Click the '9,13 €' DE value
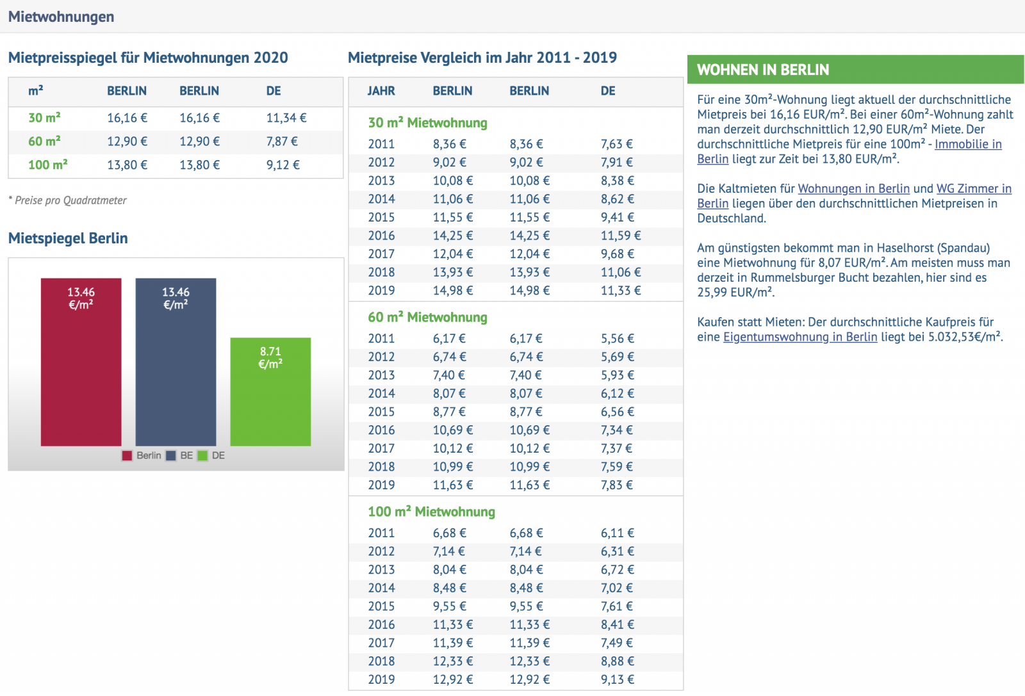1025x696 pixels. coord(618,680)
